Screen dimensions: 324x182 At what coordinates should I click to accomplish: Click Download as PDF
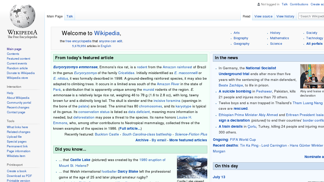tap(19, 176)
